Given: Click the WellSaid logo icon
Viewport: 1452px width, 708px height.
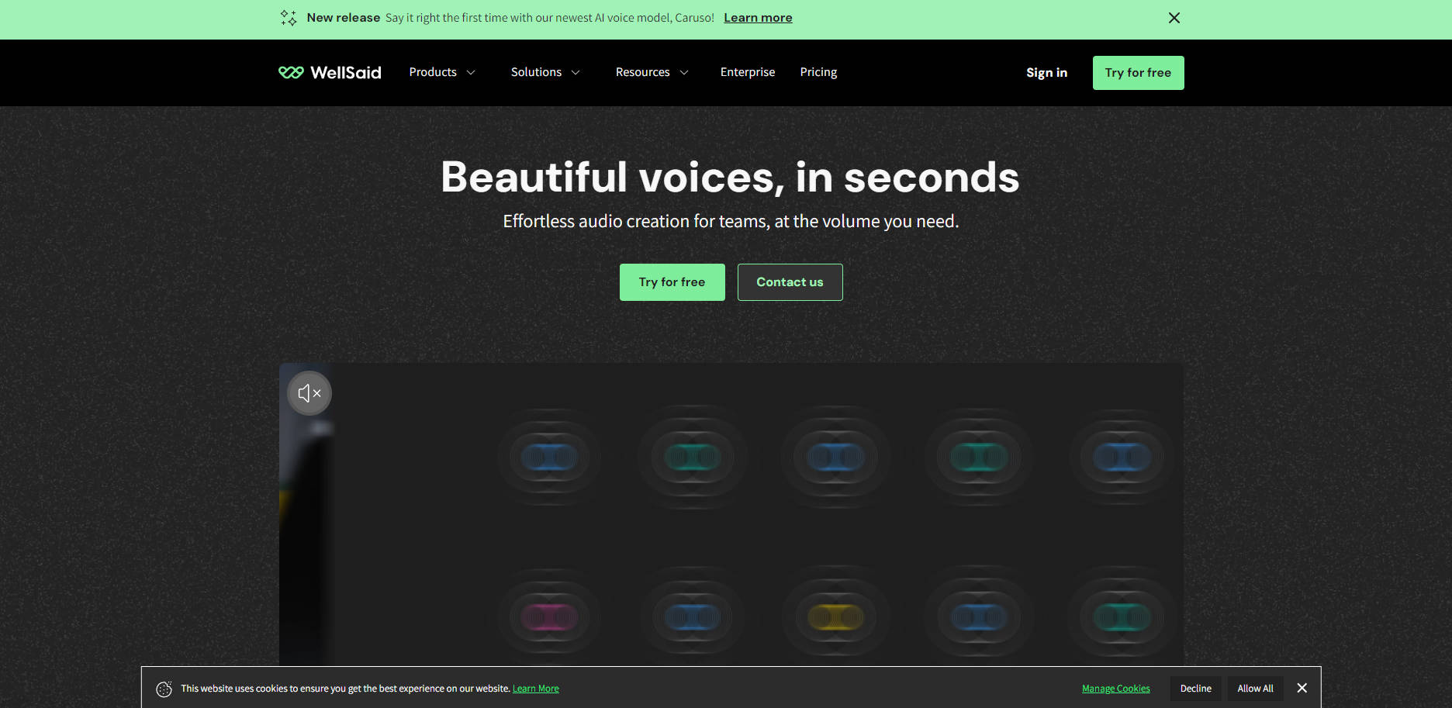Looking at the screenshot, I should point(291,72).
